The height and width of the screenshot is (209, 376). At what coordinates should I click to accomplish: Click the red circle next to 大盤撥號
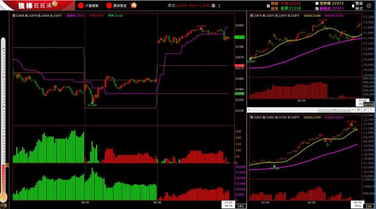[80, 6]
